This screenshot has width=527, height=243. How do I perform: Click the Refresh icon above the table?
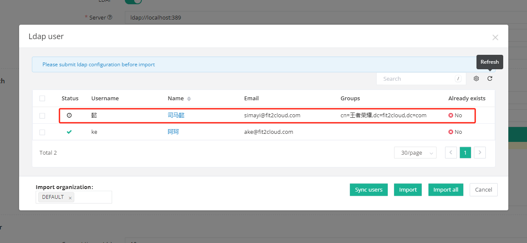coord(490,79)
